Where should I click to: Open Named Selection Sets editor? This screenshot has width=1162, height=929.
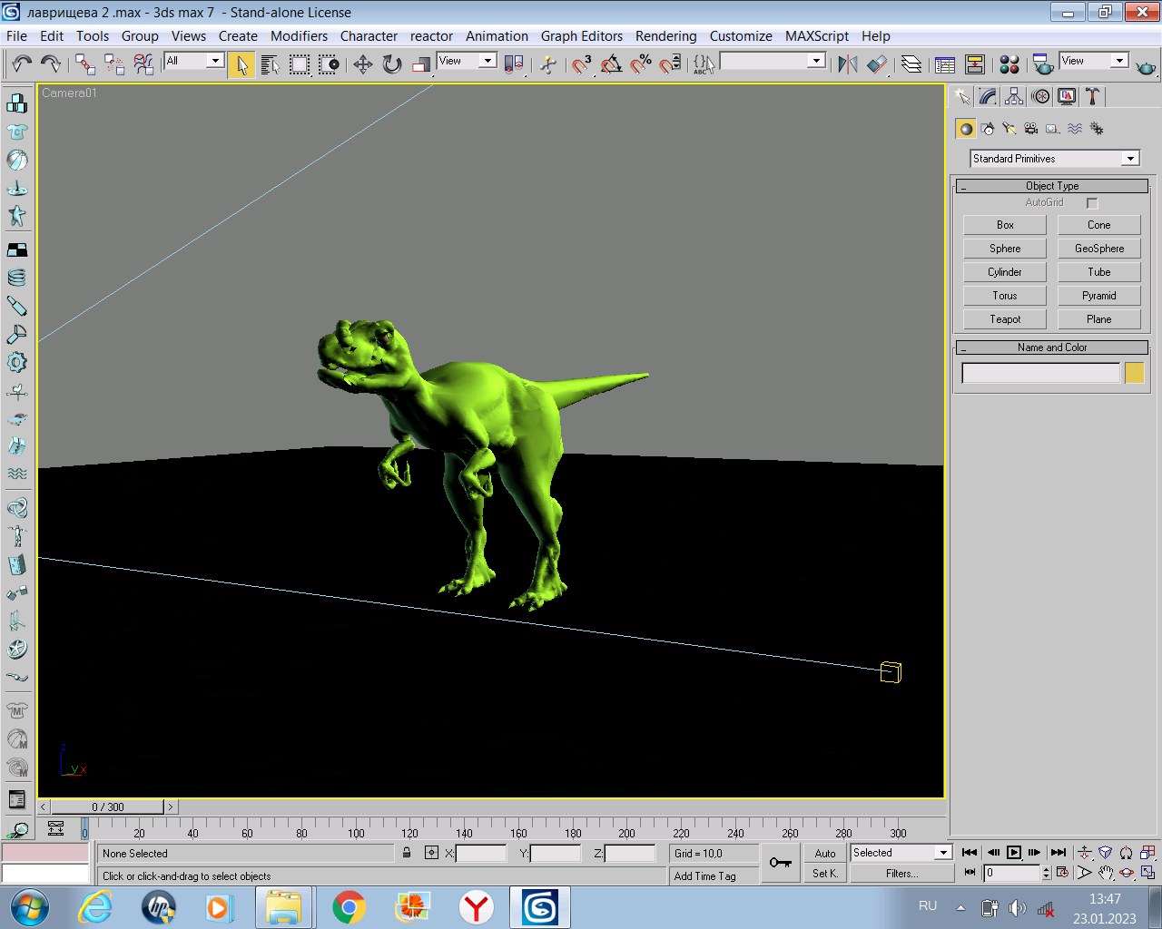point(704,64)
